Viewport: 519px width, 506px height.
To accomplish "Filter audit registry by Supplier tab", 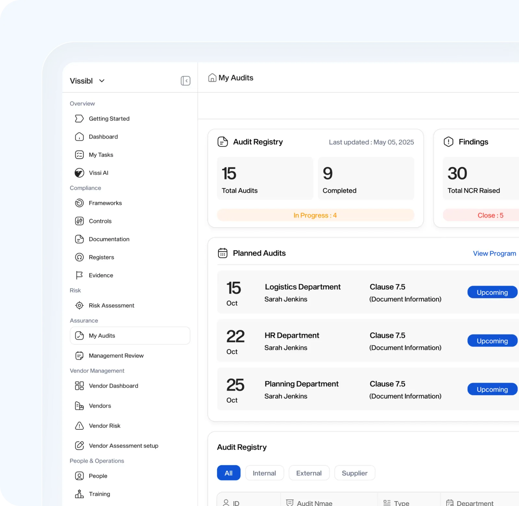I will pos(355,473).
